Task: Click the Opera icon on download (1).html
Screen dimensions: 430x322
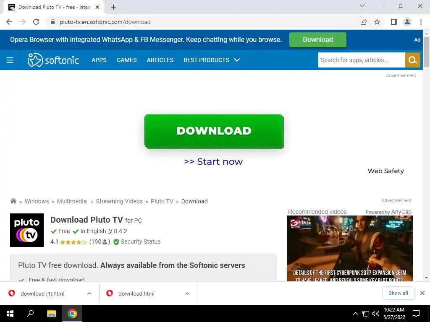Action: pyautogui.click(x=12, y=293)
